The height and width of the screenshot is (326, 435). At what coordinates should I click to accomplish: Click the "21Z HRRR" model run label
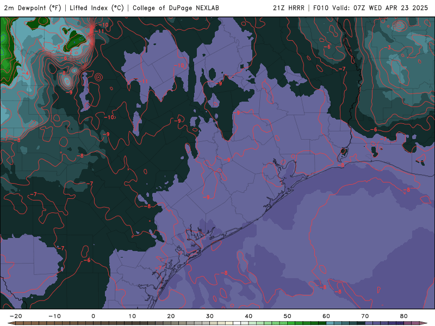point(289,8)
